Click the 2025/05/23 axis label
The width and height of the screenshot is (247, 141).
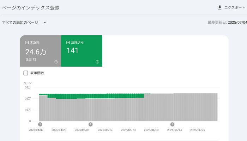pos(128,130)
